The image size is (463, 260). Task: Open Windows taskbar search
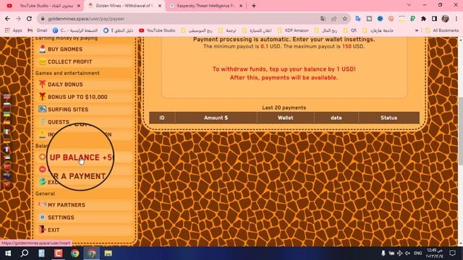[25, 253]
